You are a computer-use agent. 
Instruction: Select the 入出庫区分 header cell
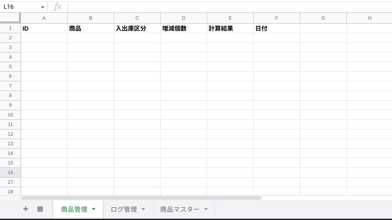(x=137, y=28)
